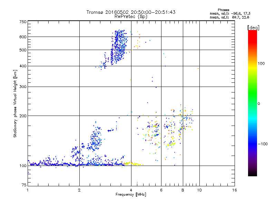Image resolution: width=276 pixels, height=207 pixels.
Task: Click the '[deg]' colorbar unit label
Action: (253, 28)
